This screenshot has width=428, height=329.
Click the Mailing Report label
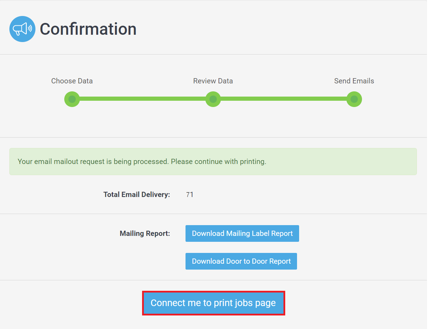tap(145, 233)
